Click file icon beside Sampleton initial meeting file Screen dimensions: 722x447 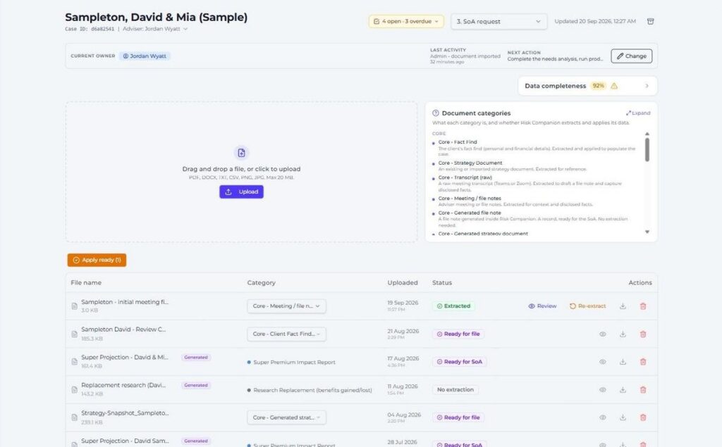(74, 306)
